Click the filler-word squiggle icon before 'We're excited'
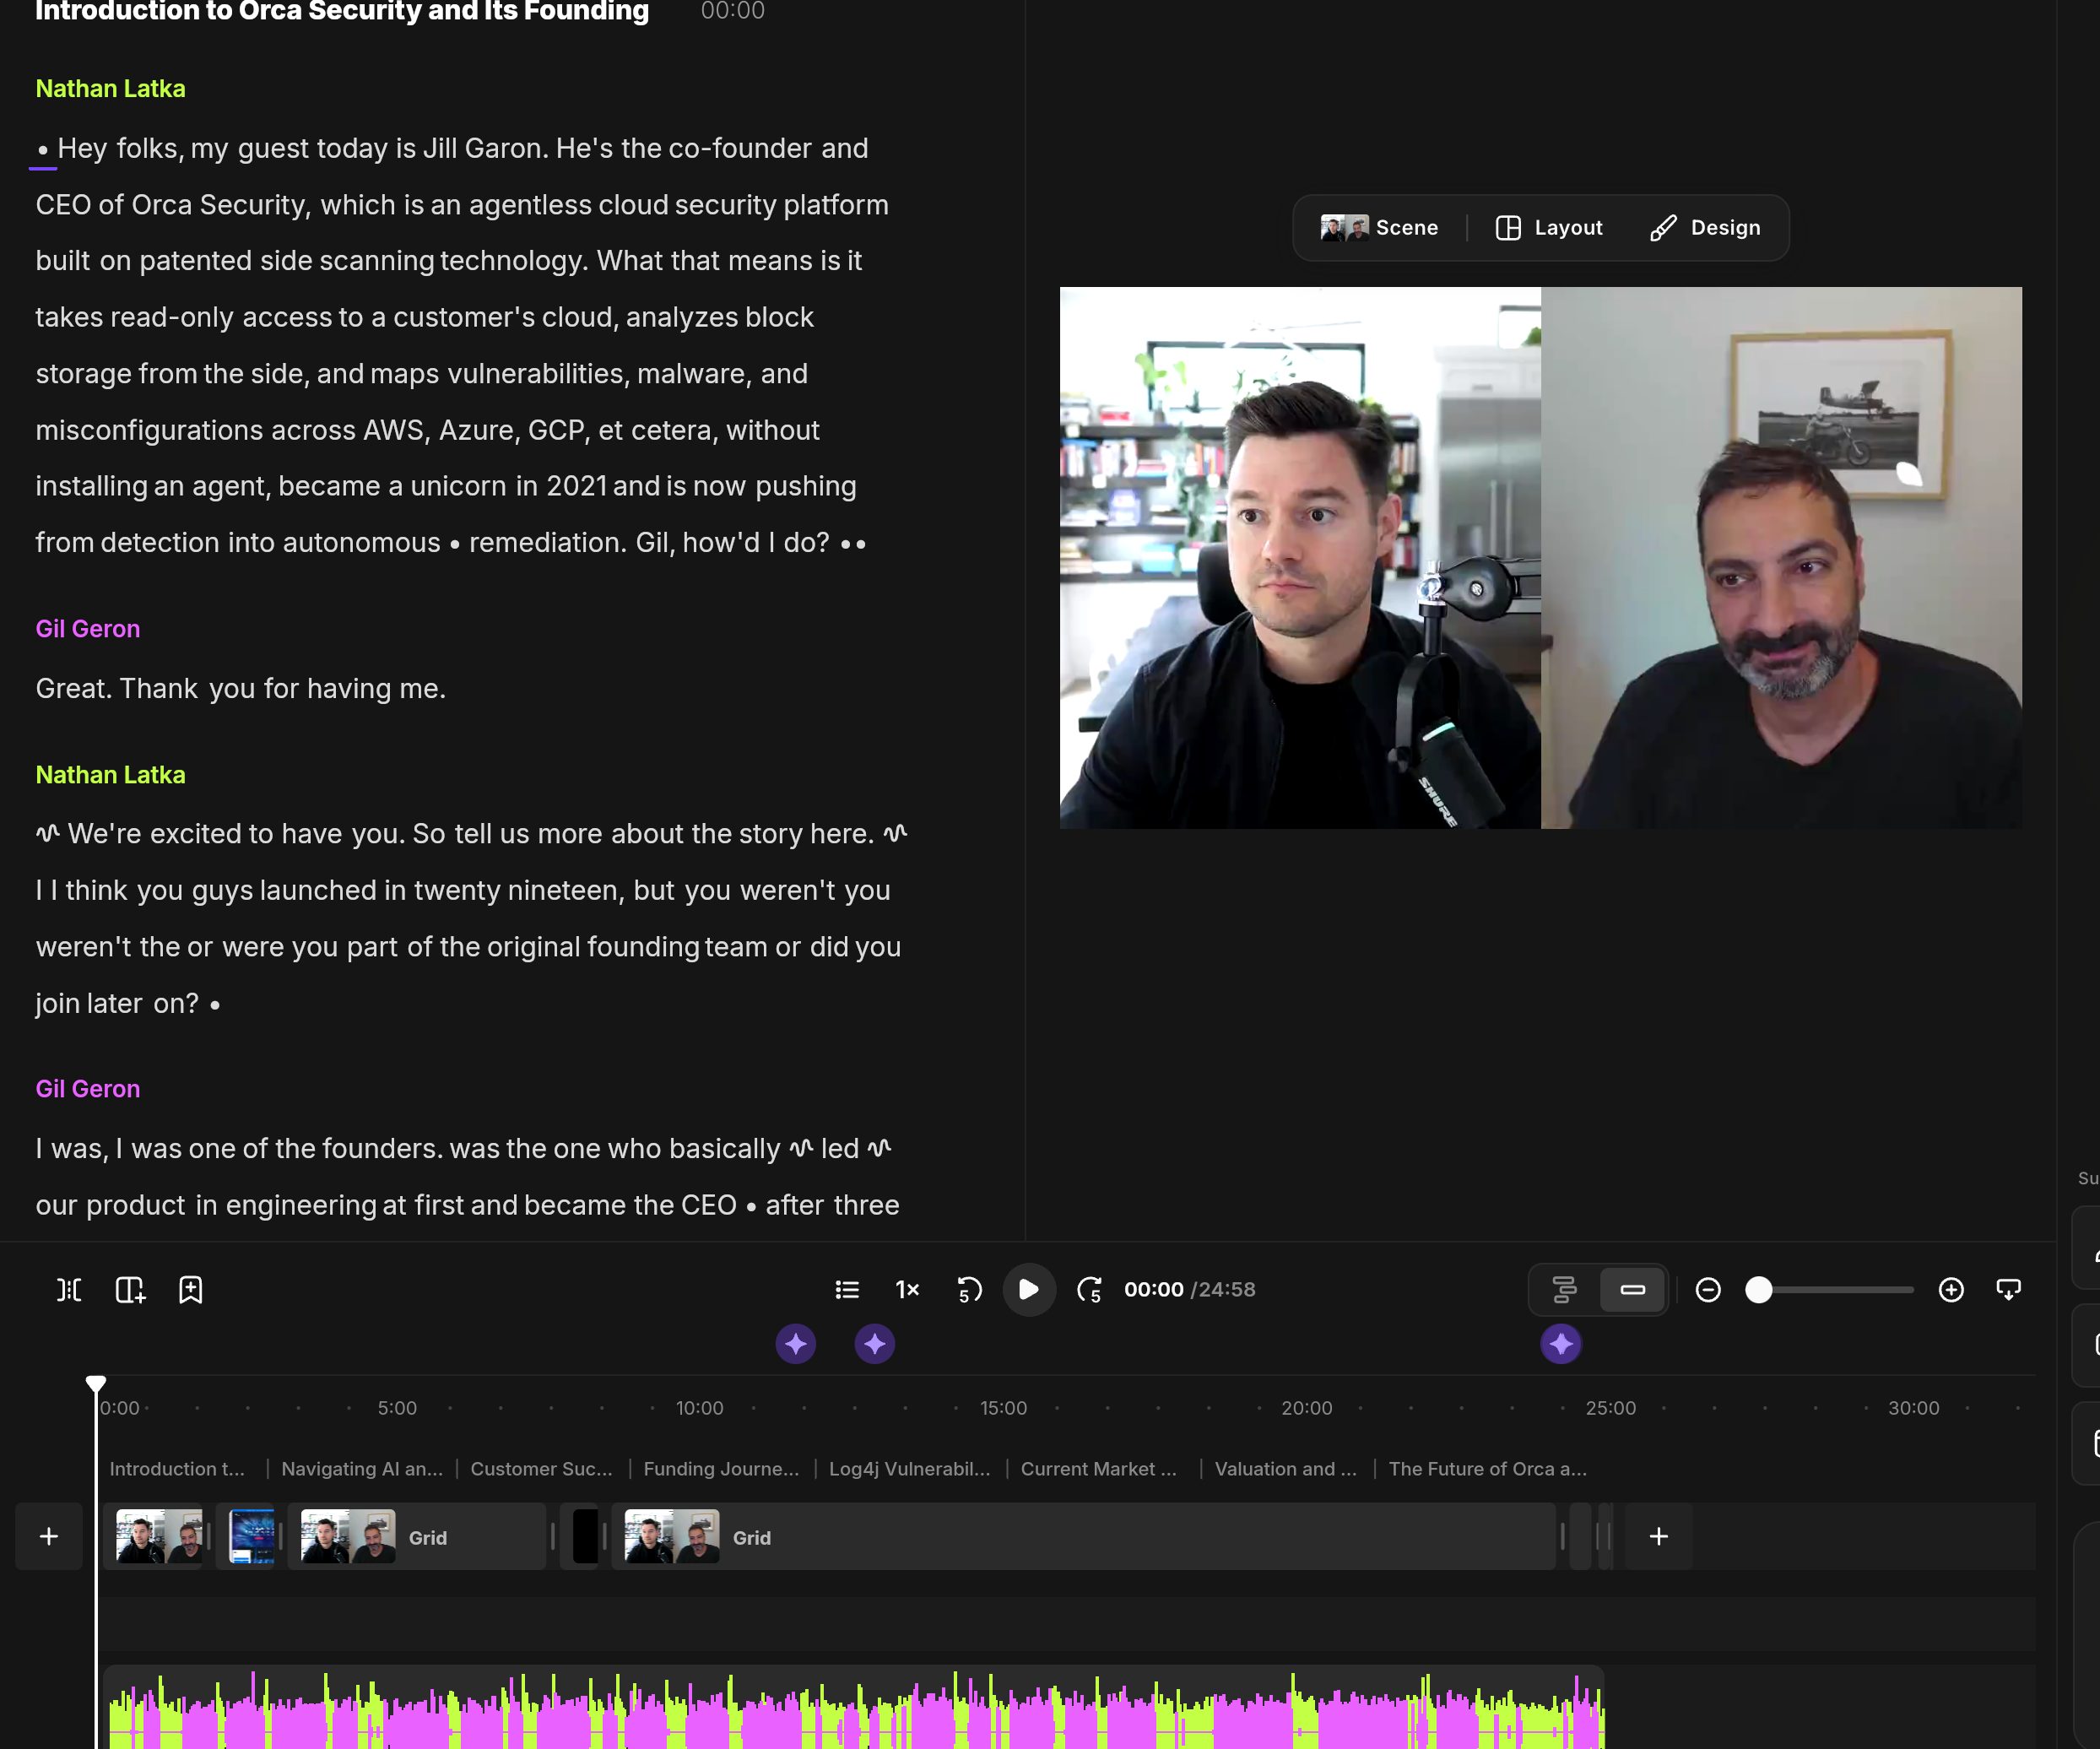This screenshot has height=1749, width=2100. [x=48, y=833]
